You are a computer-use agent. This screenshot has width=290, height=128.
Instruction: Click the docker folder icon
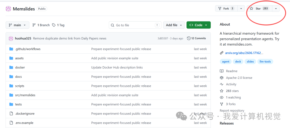11,67
